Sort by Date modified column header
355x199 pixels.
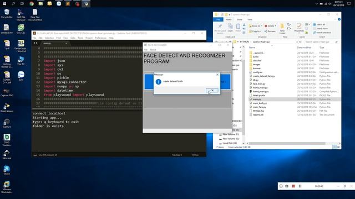pos(304,48)
